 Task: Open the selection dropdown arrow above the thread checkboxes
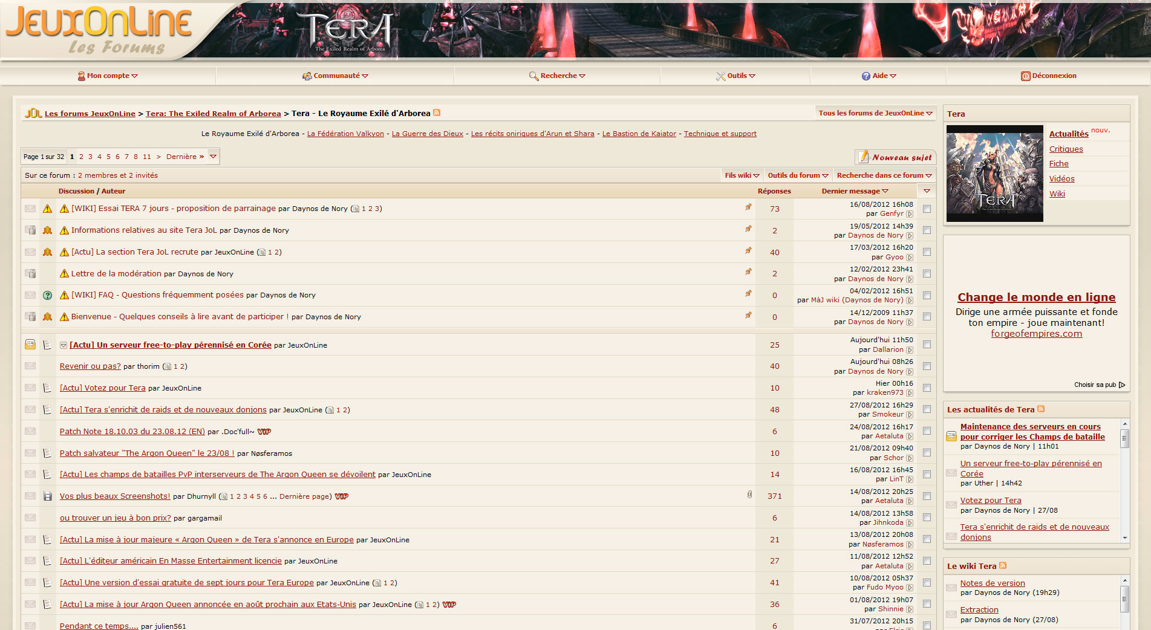[927, 191]
